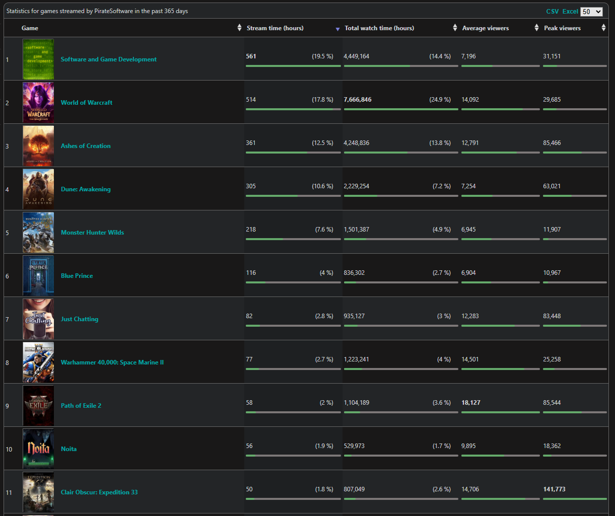The image size is (615, 516).
Task: Open the Path of Exile 2 link
Action: click(81, 406)
